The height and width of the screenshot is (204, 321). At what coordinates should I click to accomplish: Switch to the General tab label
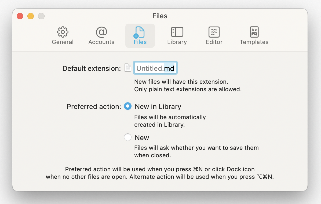click(x=63, y=42)
